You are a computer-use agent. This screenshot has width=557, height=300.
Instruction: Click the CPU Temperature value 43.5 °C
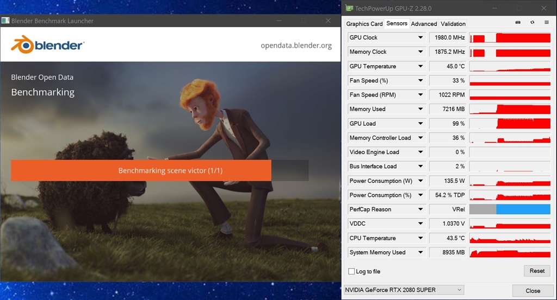[x=448, y=238]
